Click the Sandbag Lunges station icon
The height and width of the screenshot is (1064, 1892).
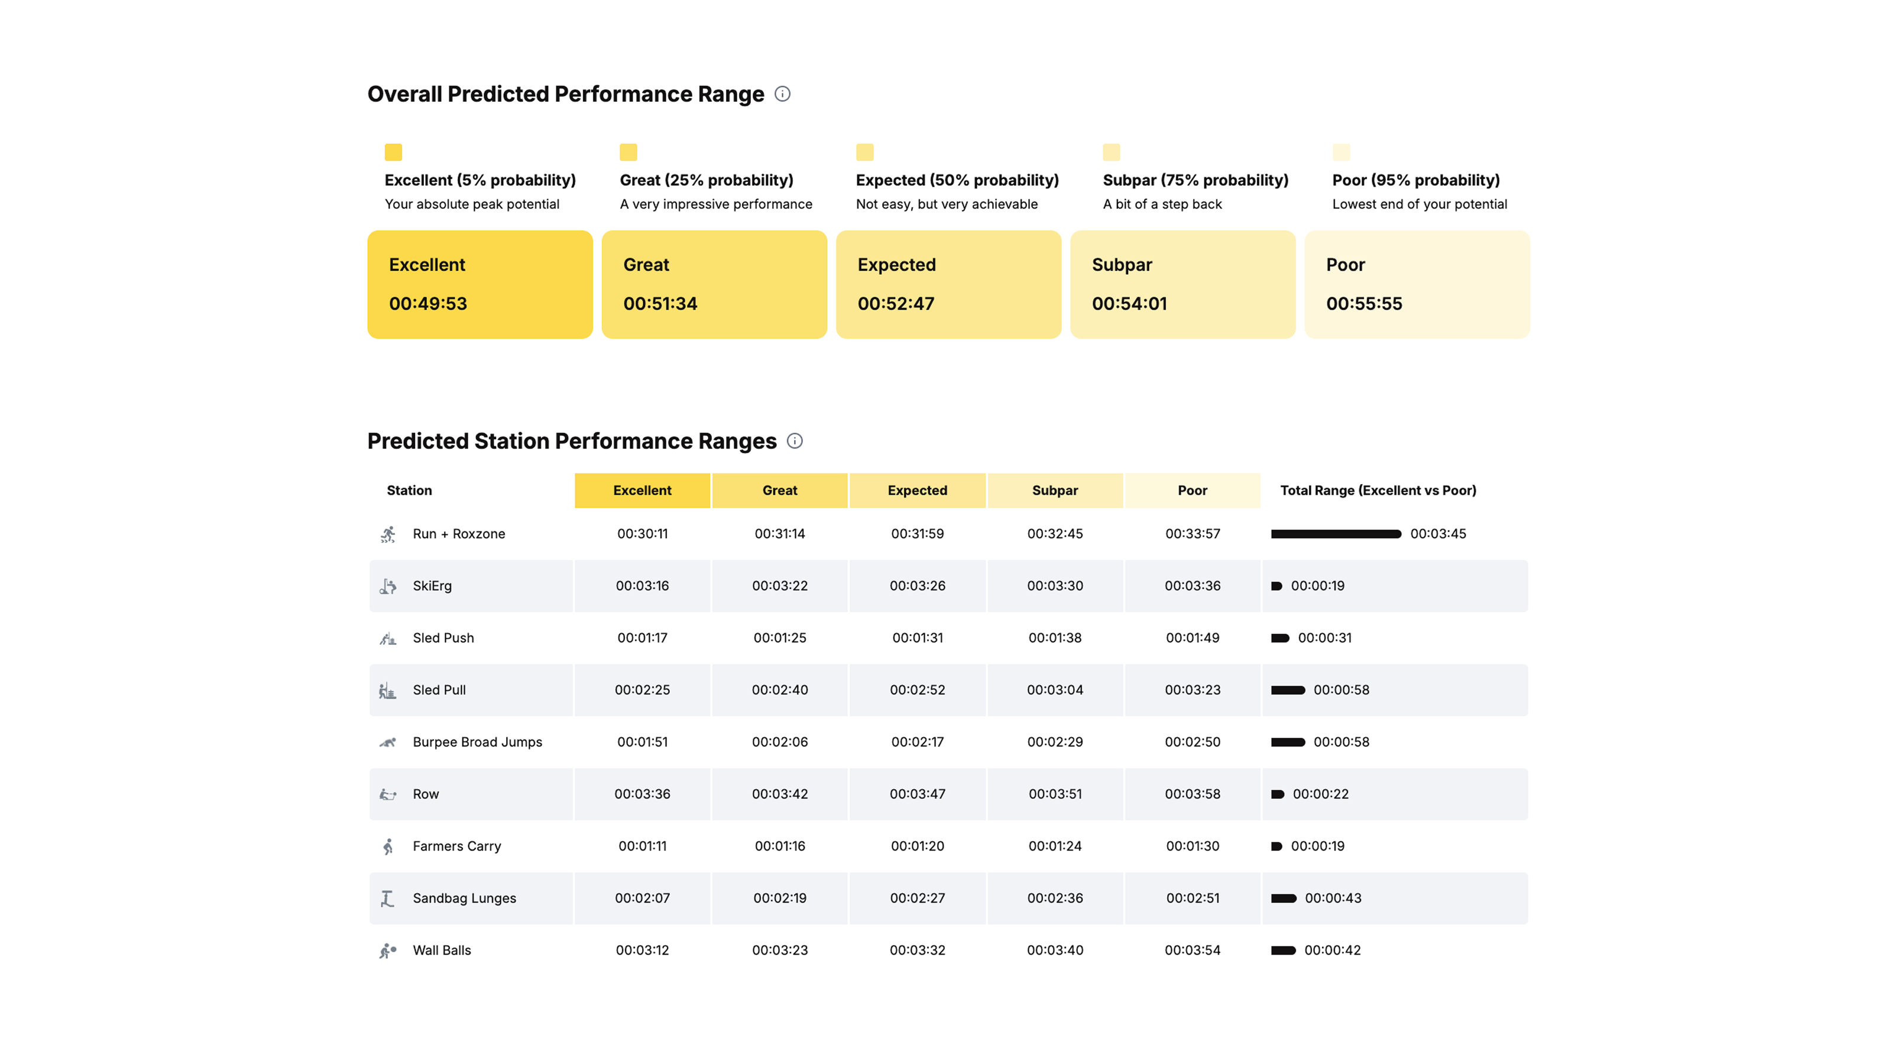click(388, 898)
